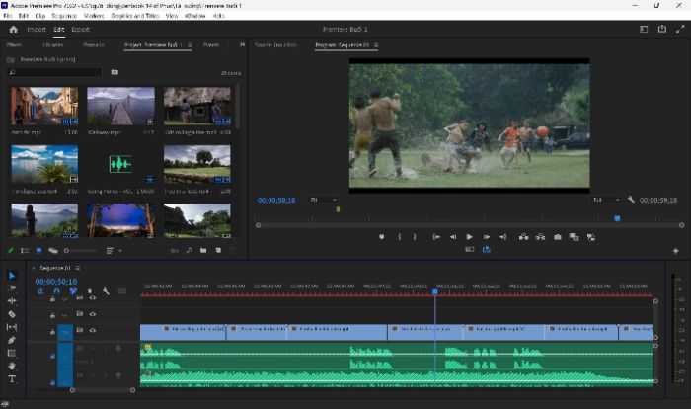Open the Fit zoom level dropdown

[324, 200]
